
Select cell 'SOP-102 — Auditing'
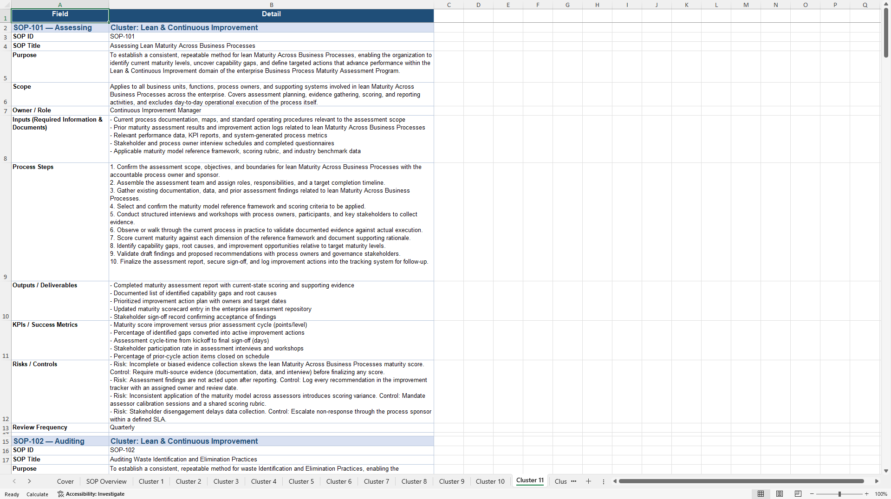click(60, 441)
